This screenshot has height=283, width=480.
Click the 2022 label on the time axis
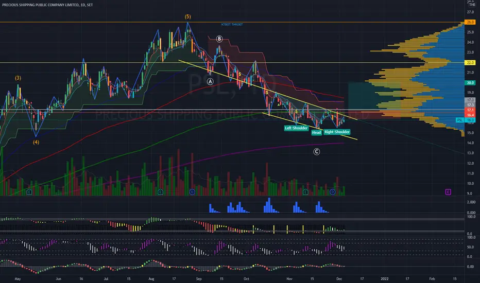pos(385,279)
